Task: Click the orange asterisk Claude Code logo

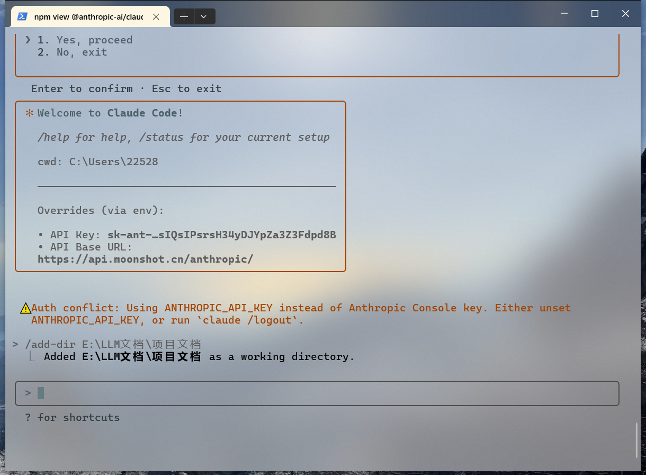Action: (30, 113)
